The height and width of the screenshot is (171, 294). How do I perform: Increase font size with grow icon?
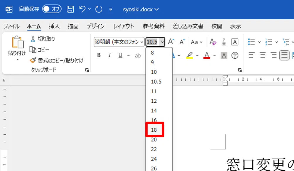[x=171, y=42]
